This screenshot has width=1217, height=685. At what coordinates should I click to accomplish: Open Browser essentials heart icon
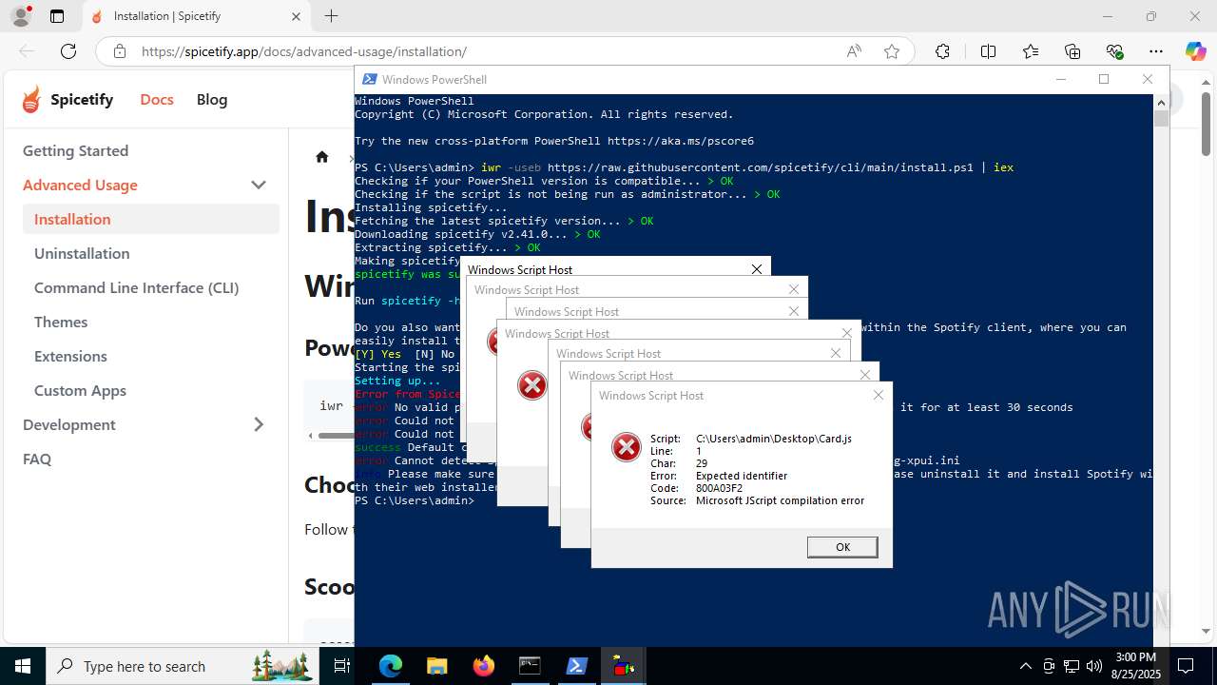click(x=1114, y=51)
